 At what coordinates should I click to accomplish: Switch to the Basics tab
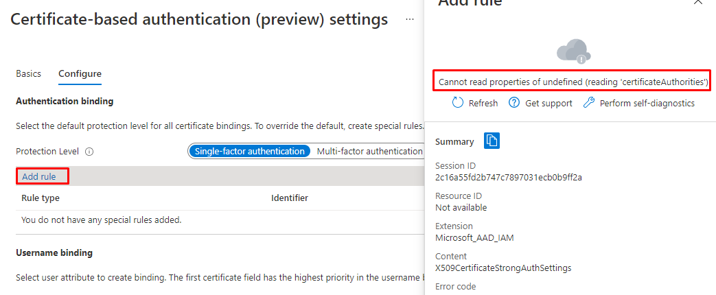coord(28,73)
